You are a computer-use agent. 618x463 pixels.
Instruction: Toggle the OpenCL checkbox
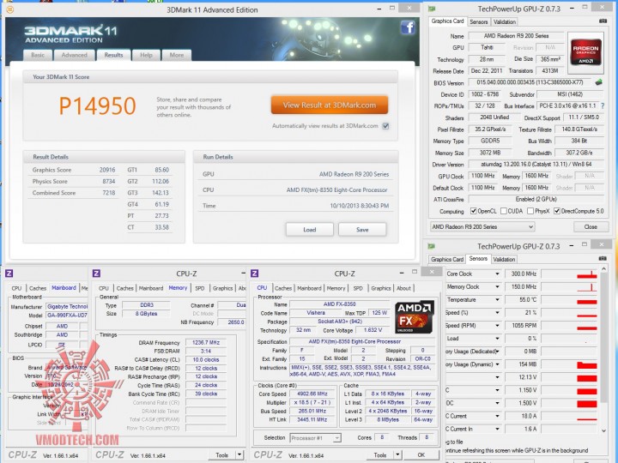473,211
